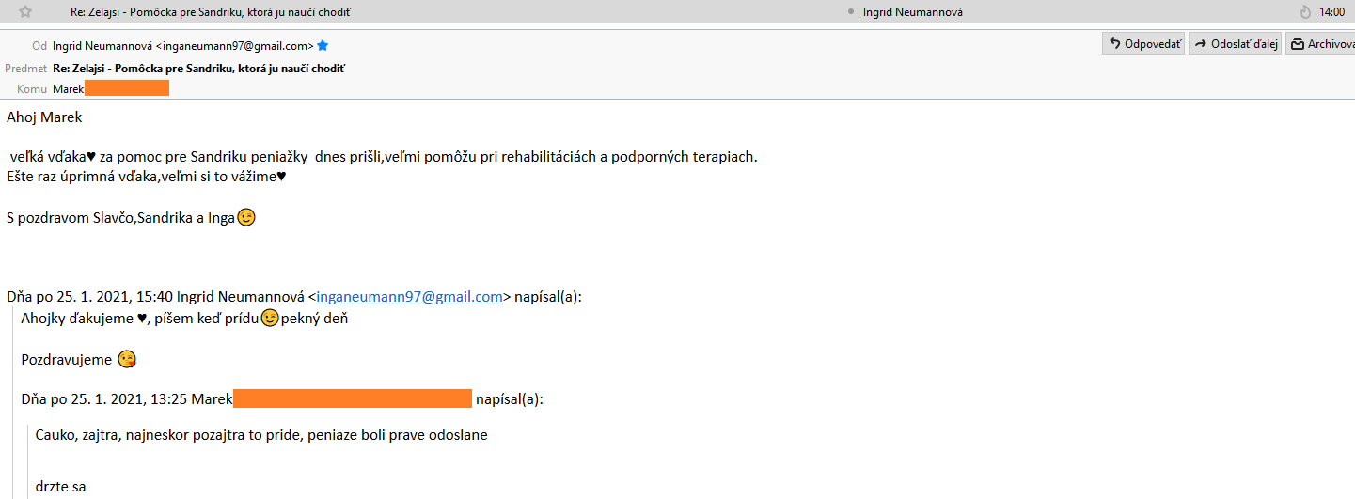Viewport: 1355px width, 499px height.
Task: Select the message subject in the list row
Action: point(217,12)
